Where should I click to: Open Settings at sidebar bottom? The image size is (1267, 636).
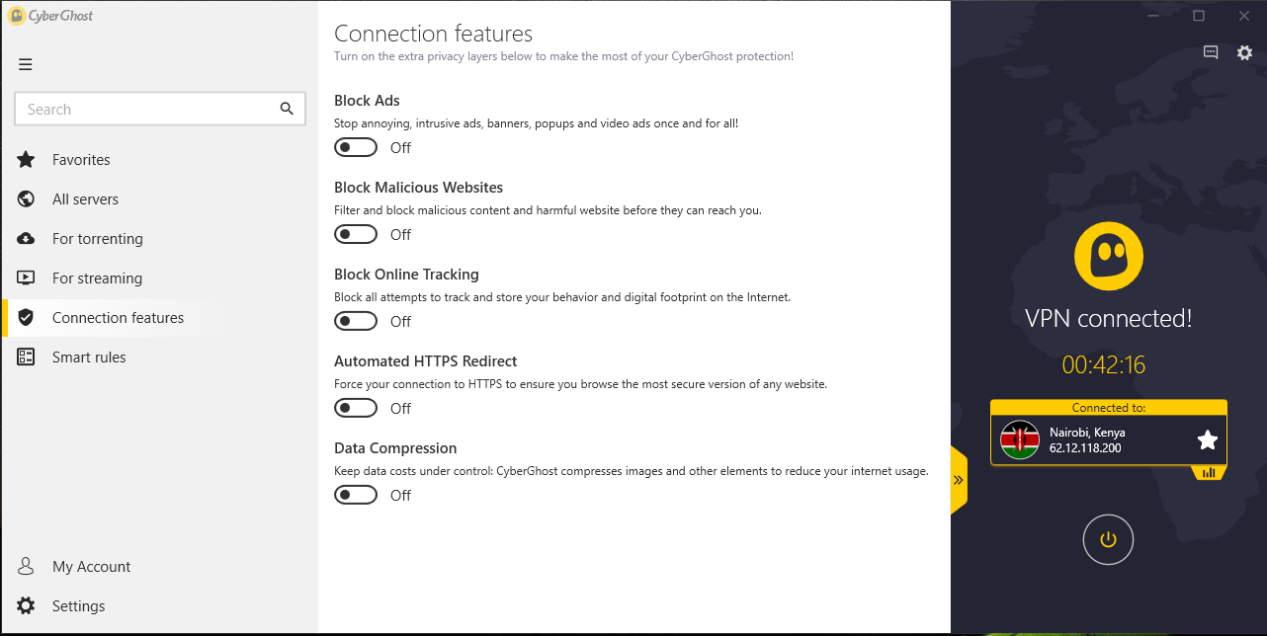coord(78,606)
